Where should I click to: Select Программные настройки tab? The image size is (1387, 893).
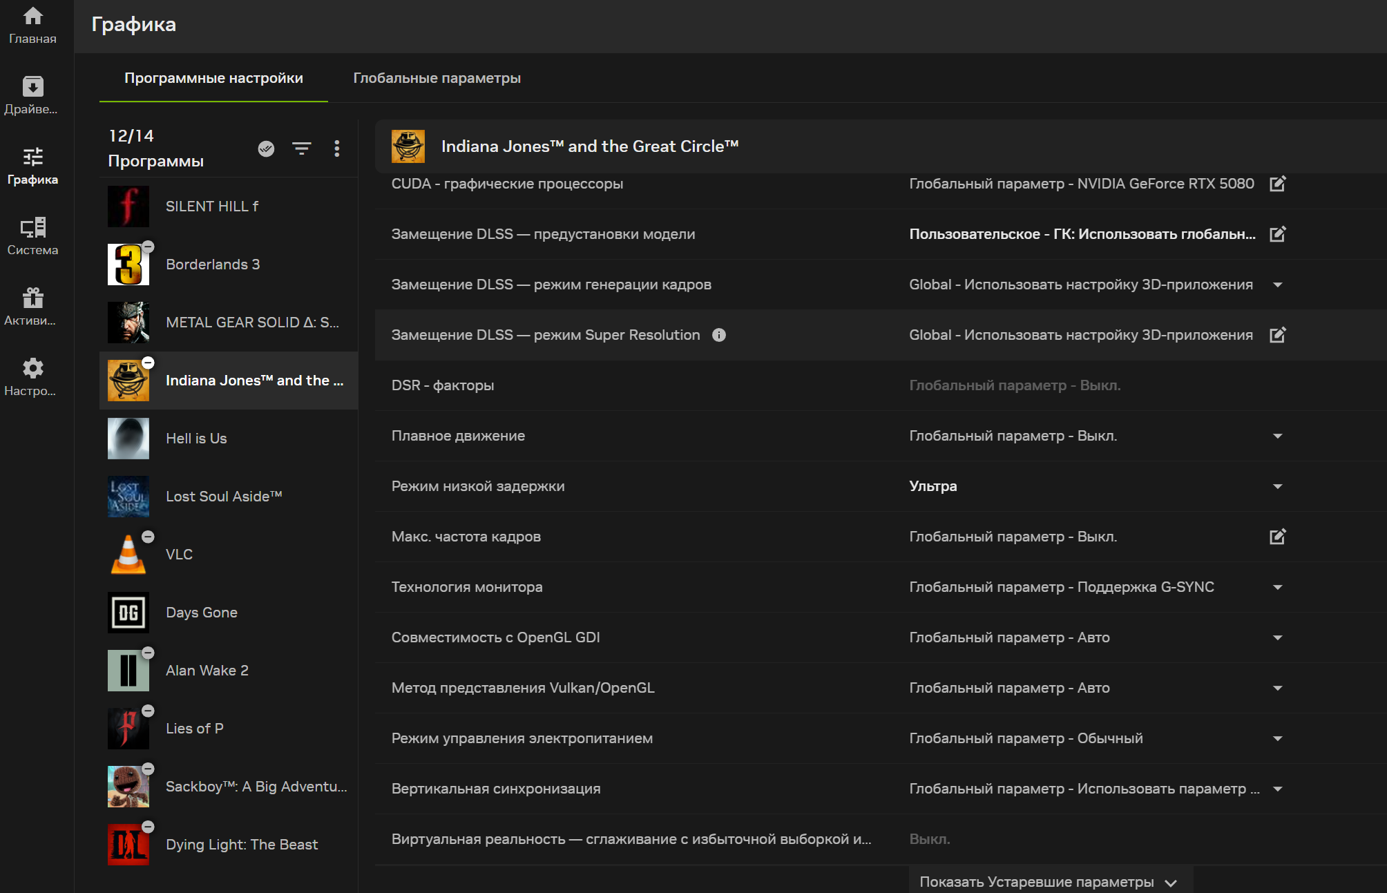coord(213,78)
